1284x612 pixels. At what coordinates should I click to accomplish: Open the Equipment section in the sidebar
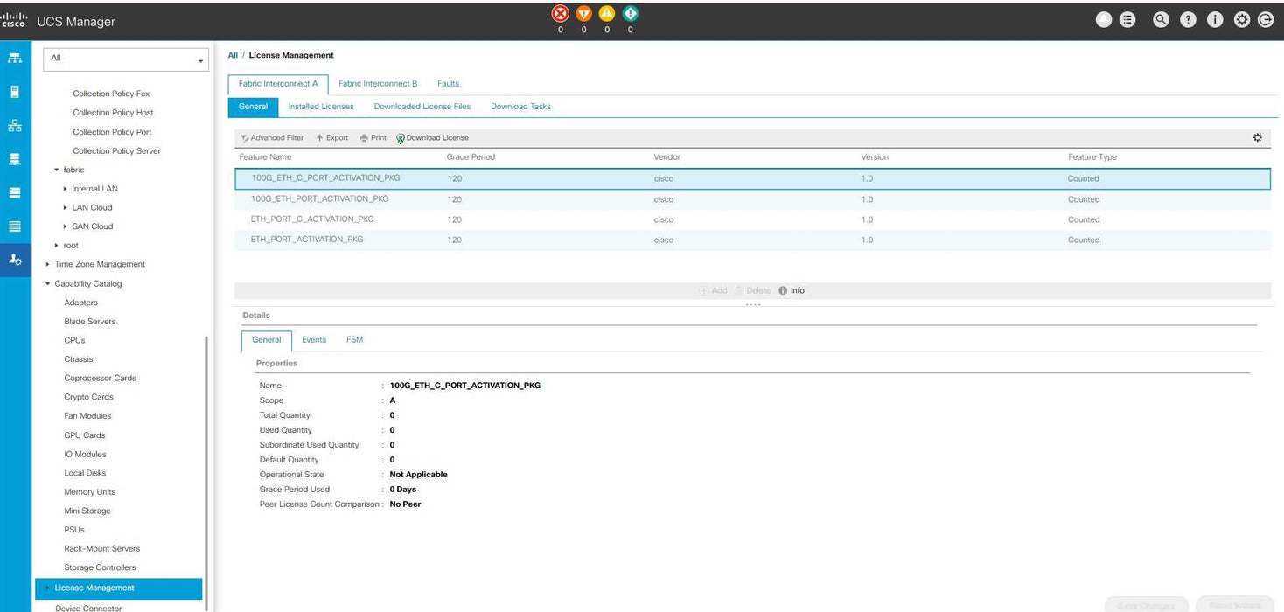(15, 58)
